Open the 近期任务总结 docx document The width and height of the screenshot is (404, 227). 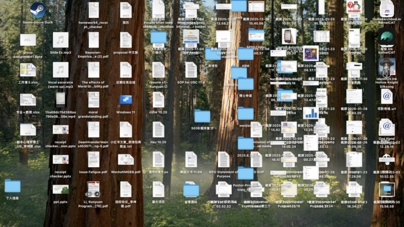[x=126, y=70]
